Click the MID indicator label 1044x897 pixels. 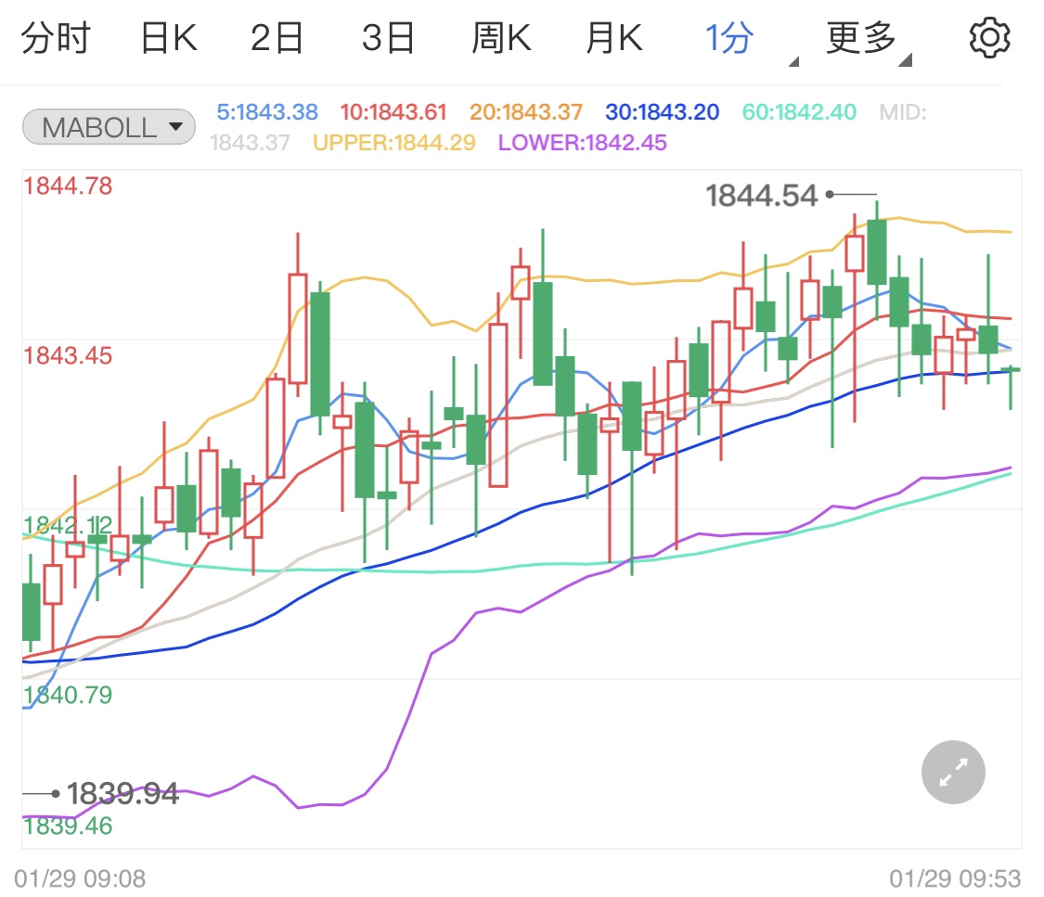901,111
